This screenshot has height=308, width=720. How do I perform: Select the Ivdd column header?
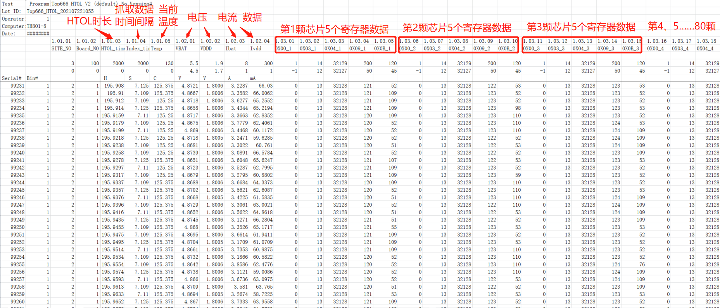coord(256,48)
